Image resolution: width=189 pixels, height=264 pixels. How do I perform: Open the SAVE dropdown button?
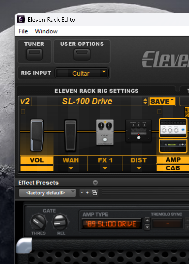click(162, 102)
